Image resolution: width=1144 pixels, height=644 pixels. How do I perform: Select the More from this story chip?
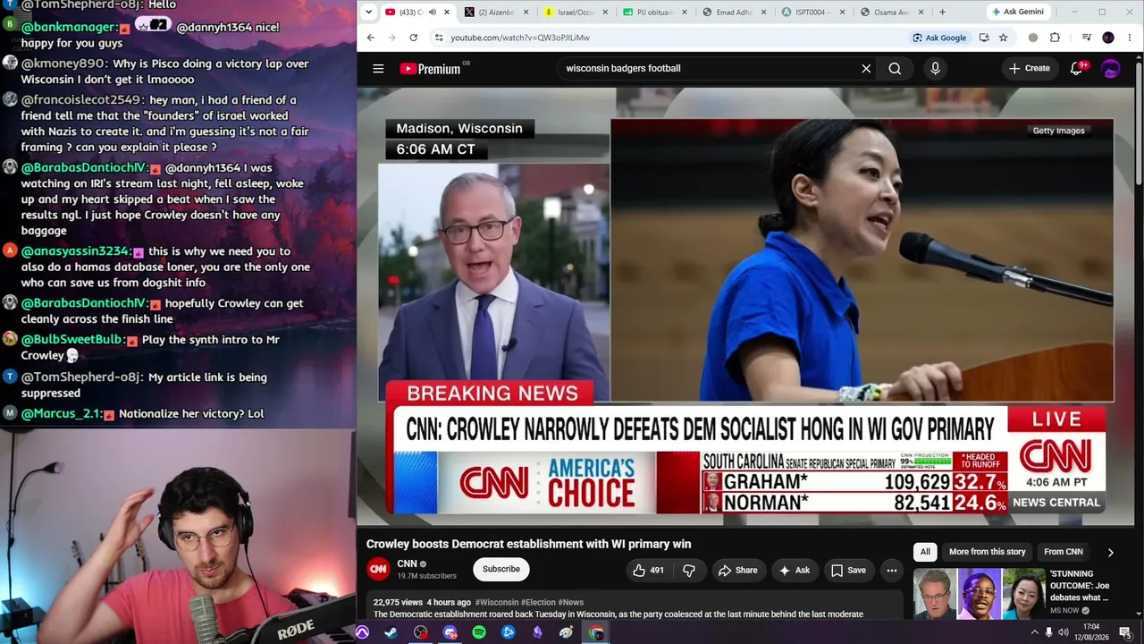(x=987, y=552)
